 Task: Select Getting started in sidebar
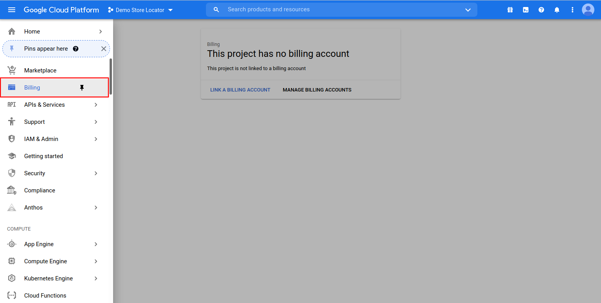pyautogui.click(x=43, y=156)
